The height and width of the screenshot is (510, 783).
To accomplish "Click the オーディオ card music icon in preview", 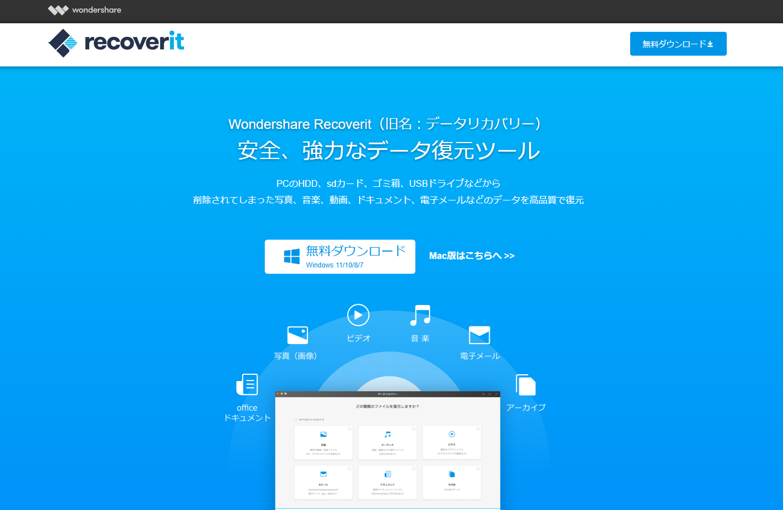I will pyautogui.click(x=388, y=434).
